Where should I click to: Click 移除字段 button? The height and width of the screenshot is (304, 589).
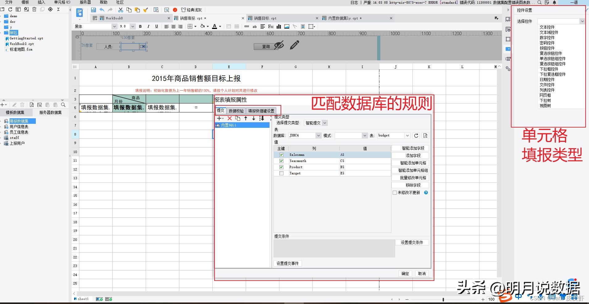click(x=410, y=185)
